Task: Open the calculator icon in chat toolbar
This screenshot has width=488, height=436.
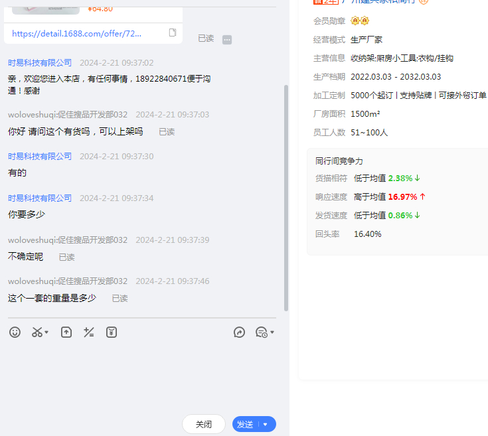Action: coord(88,332)
